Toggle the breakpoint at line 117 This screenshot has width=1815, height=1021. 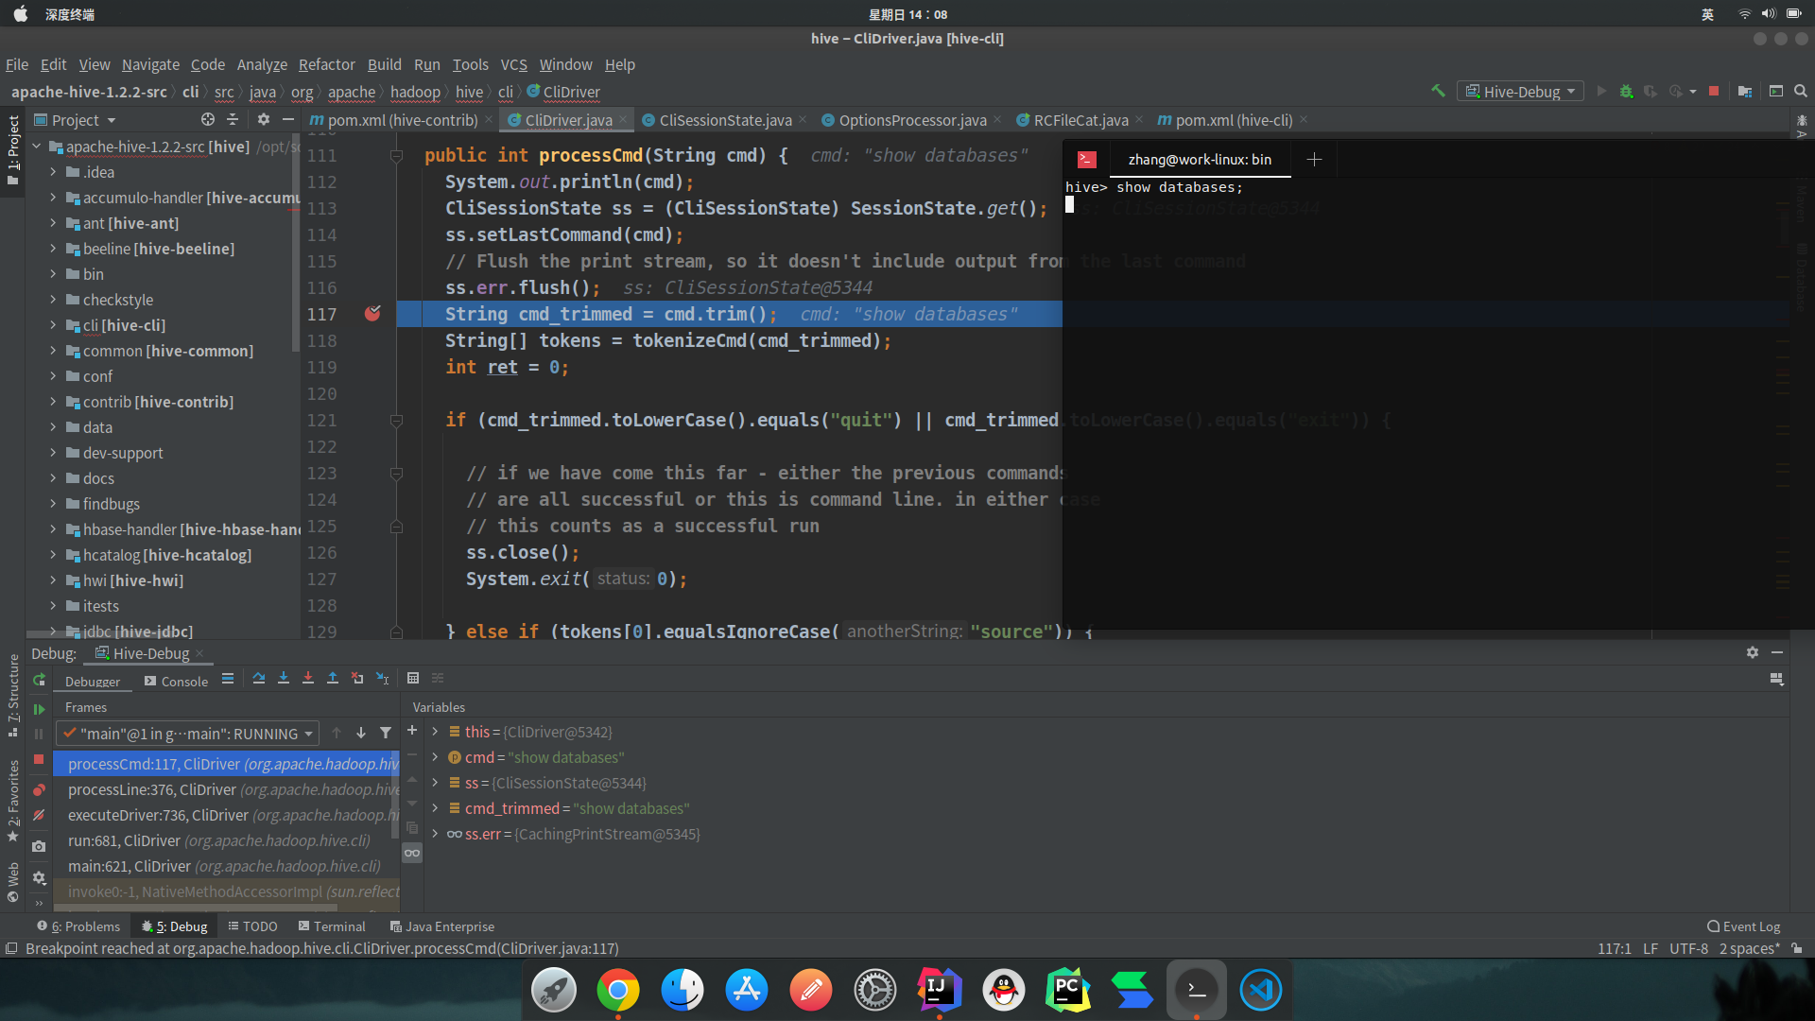372,313
